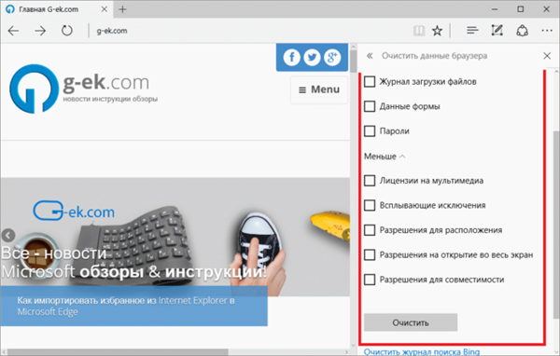Open reading view book icon
This screenshot has height=356, width=560.
(419, 31)
